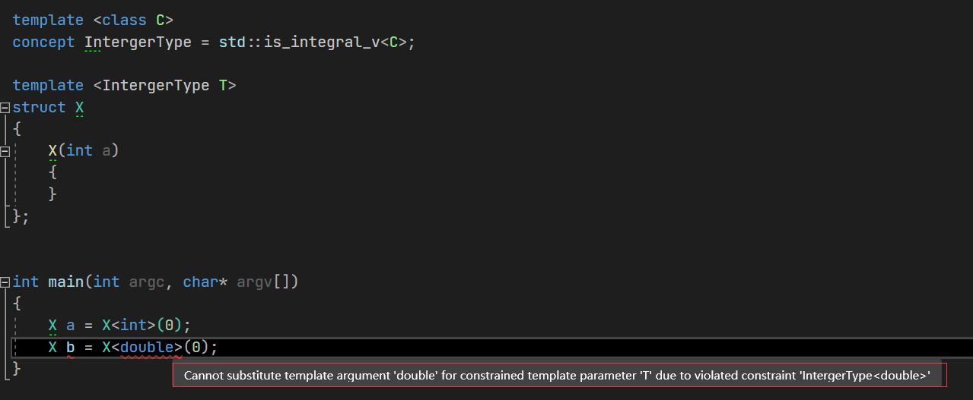Image resolution: width=973 pixels, height=400 pixels.
Task: Click the constructor name X inside struct
Action: 52,151
